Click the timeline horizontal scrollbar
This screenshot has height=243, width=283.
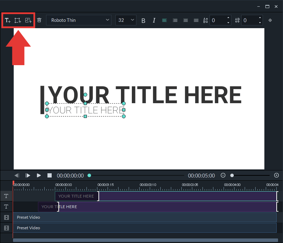(146, 240)
